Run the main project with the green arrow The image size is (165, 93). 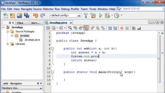click(x=101, y=16)
